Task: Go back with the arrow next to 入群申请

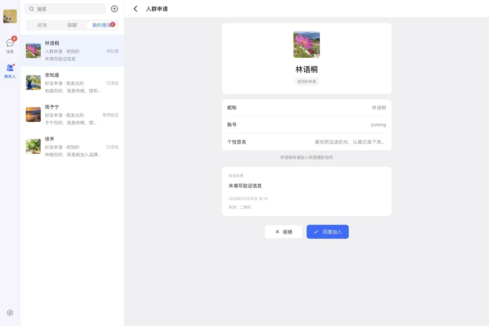Action: point(135,9)
